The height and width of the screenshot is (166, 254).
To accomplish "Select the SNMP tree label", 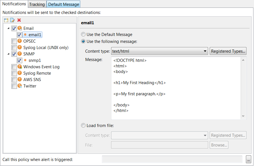I will (29, 54).
